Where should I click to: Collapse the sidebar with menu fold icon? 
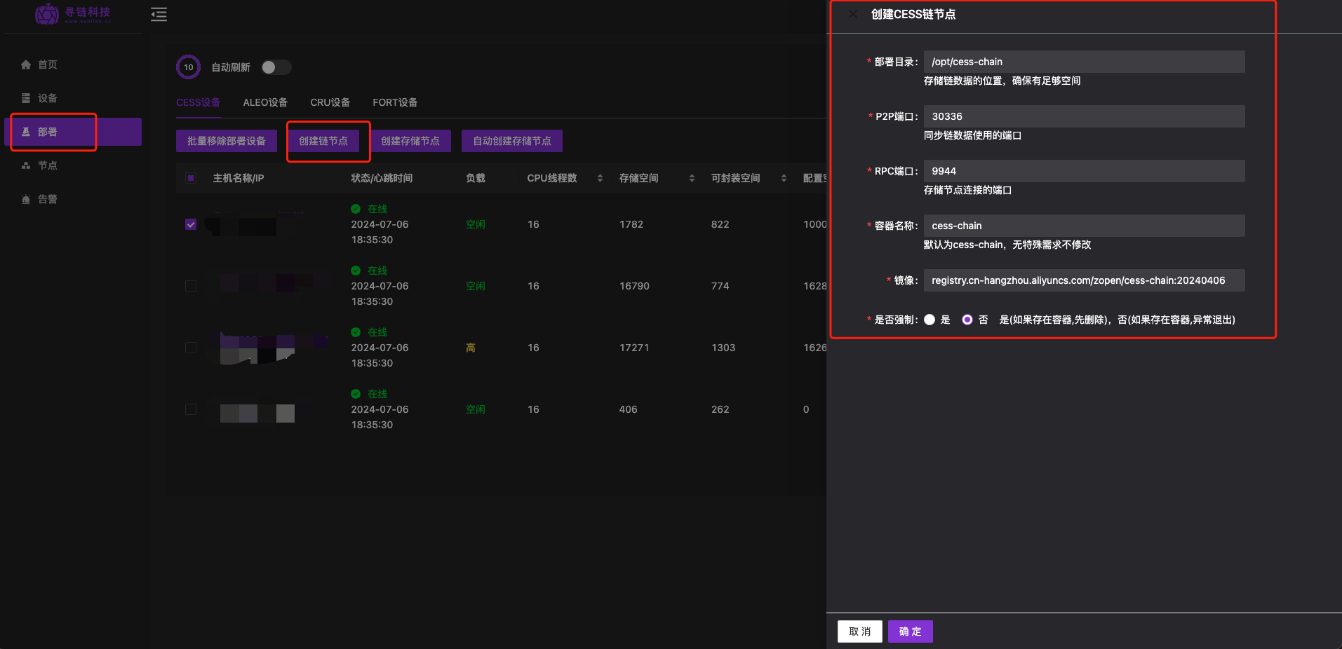pyautogui.click(x=159, y=14)
